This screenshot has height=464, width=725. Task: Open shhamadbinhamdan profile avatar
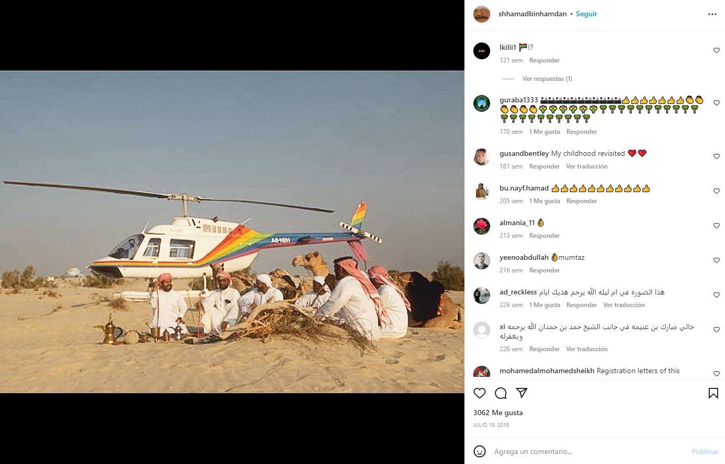coord(482,14)
